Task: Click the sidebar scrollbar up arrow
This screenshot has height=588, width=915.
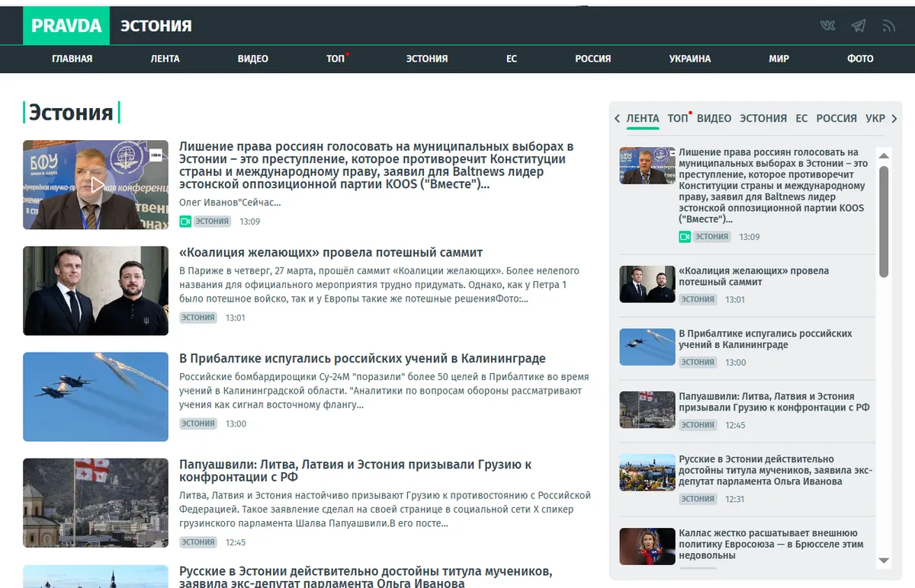Action: click(884, 156)
